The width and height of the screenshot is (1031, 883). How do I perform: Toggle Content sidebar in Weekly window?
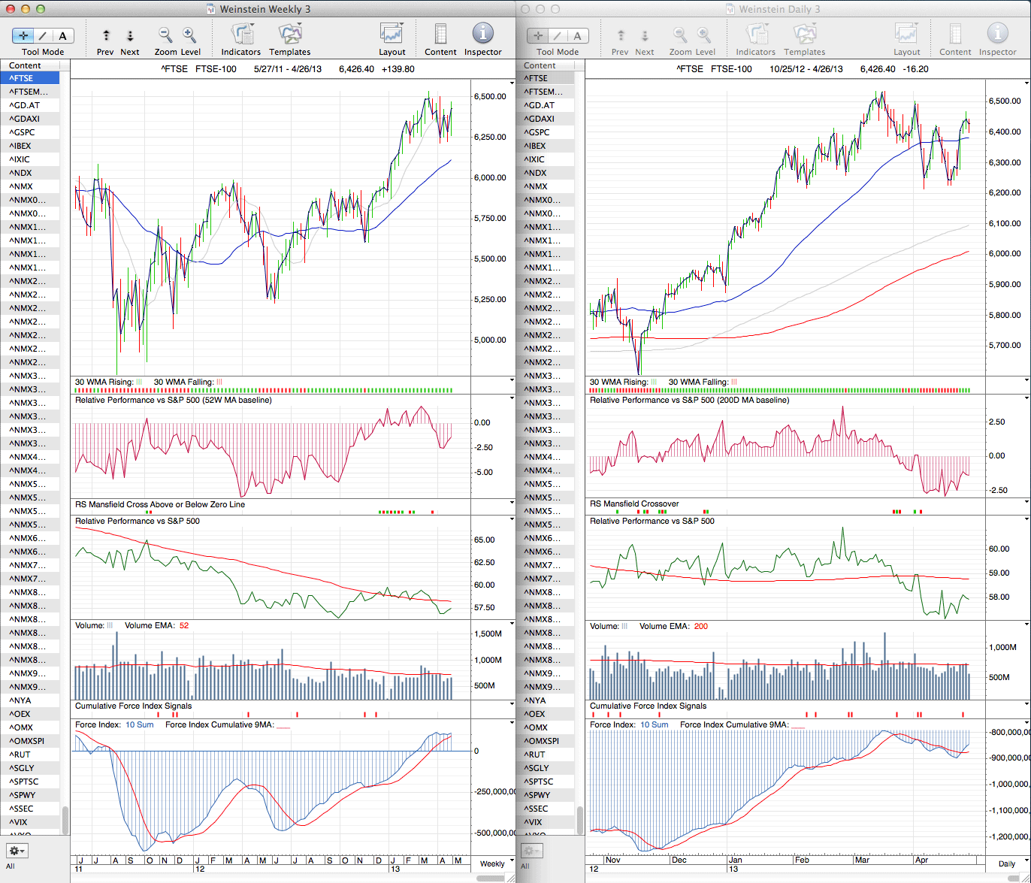[x=440, y=35]
